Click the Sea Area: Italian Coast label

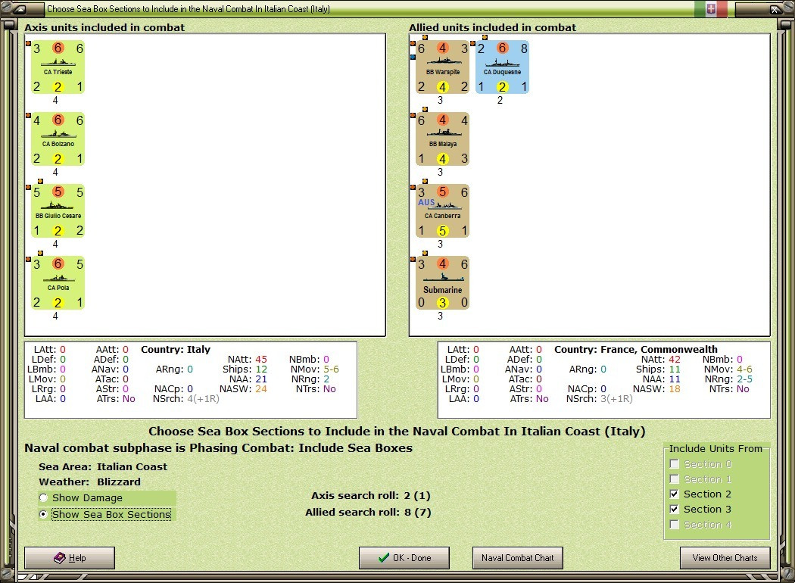(103, 466)
